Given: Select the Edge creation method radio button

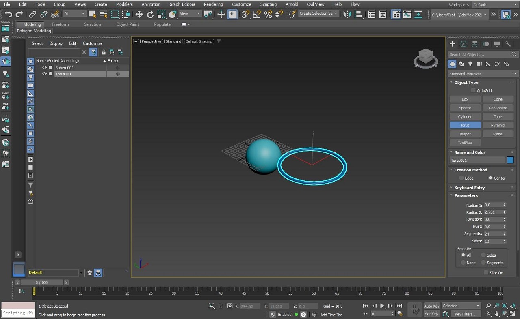Looking at the screenshot, I should (461, 178).
